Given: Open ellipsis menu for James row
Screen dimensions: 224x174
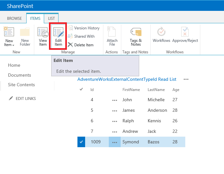Looking at the screenshot, I should click(x=115, y=111).
